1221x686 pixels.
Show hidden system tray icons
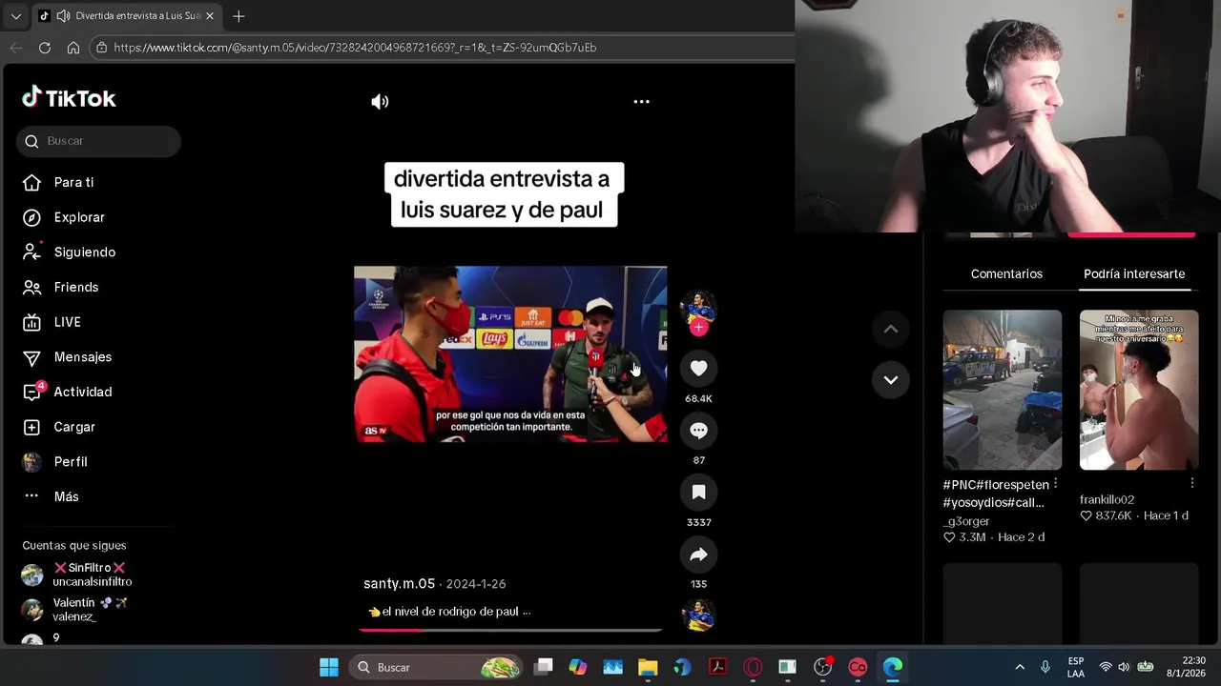[x=1019, y=667]
